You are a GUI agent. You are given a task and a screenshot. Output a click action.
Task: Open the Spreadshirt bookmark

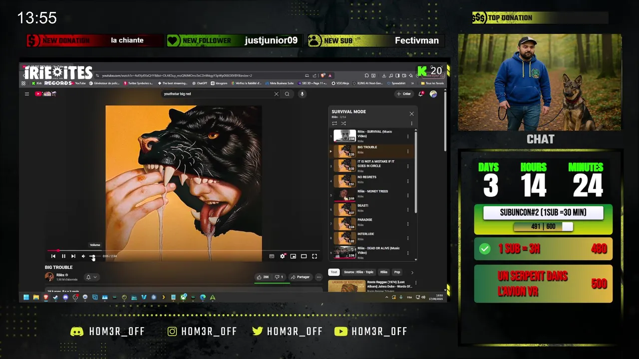[396, 83]
